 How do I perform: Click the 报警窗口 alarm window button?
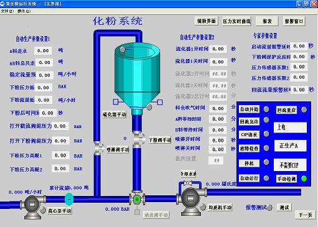pyautogui.click(x=294, y=21)
